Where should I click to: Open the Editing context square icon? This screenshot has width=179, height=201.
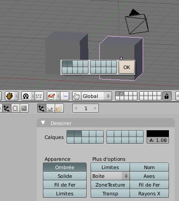(15, 108)
